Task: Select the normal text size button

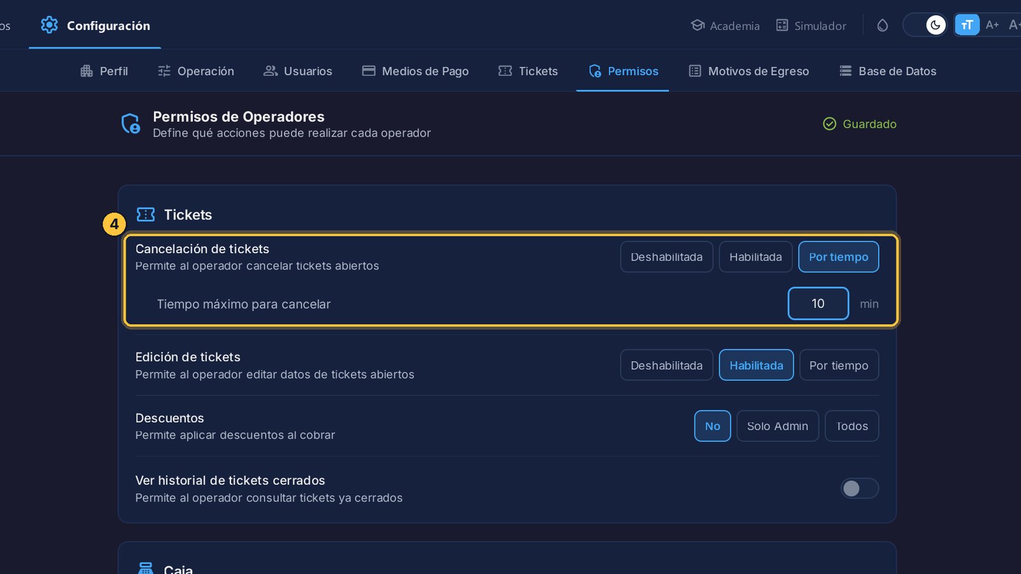Action: (967, 25)
